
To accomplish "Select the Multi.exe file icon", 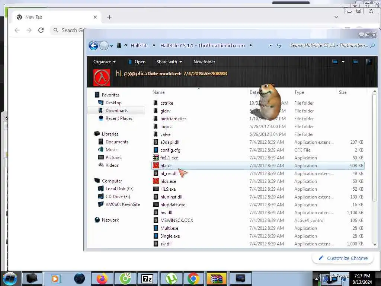I will 156,228.
